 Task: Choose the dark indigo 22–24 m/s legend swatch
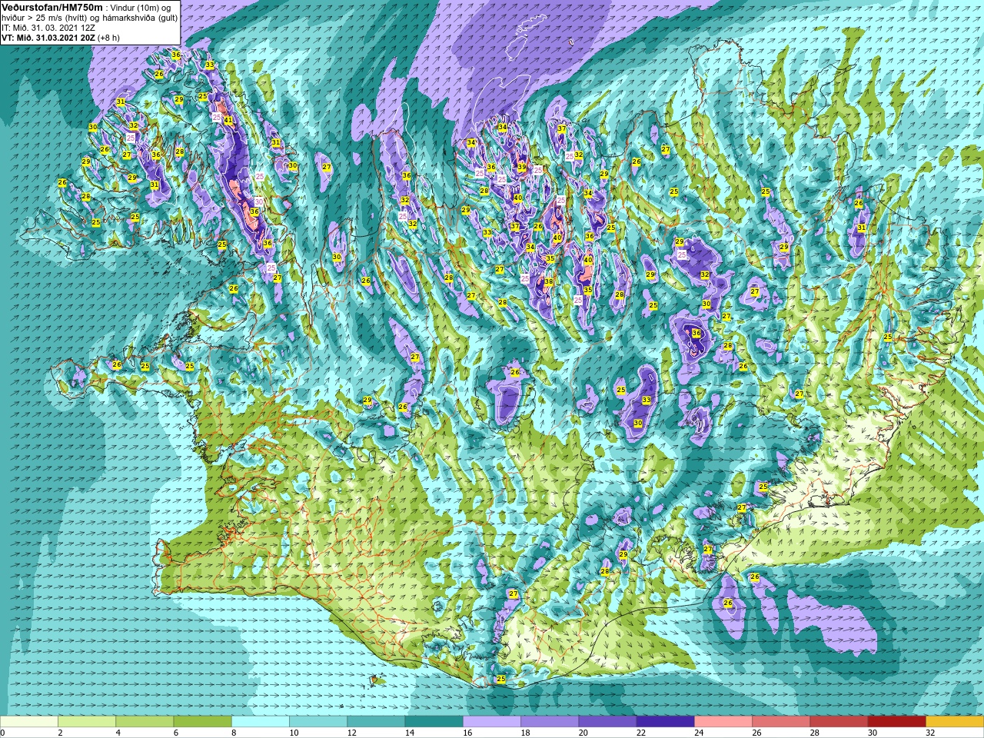tap(665, 722)
